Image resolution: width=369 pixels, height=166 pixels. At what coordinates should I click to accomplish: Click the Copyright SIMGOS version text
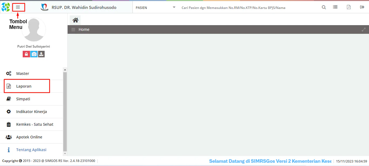49,161
